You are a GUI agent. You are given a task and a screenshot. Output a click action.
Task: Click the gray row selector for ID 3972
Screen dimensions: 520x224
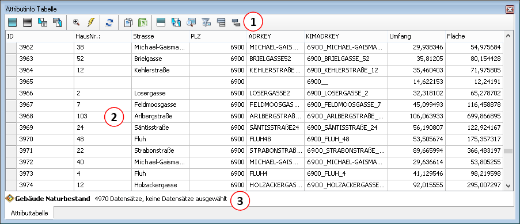pyautogui.click(x=12, y=163)
